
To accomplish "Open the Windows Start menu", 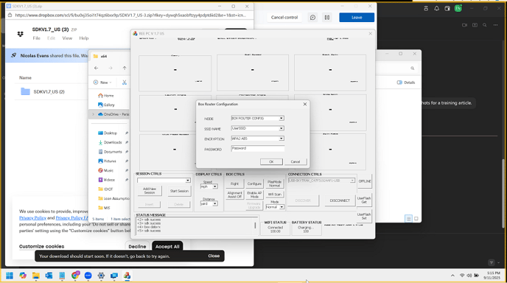I will point(10,276).
